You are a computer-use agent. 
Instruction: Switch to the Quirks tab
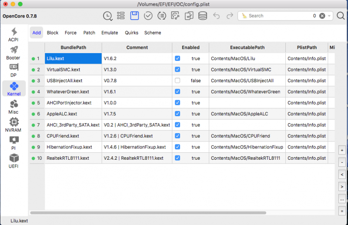coord(131,33)
